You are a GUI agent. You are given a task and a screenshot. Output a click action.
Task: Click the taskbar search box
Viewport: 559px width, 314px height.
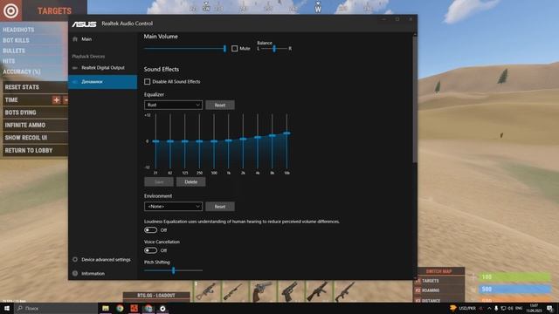56,308
